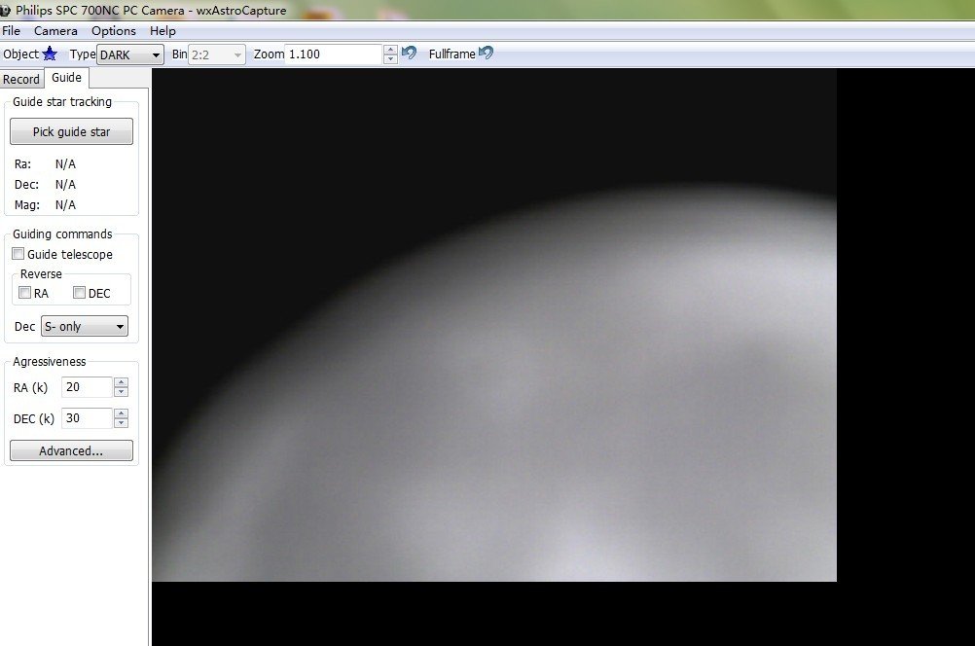Viewport: 975px width, 646px height.
Task: Open the File menu
Action: click(12, 30)
